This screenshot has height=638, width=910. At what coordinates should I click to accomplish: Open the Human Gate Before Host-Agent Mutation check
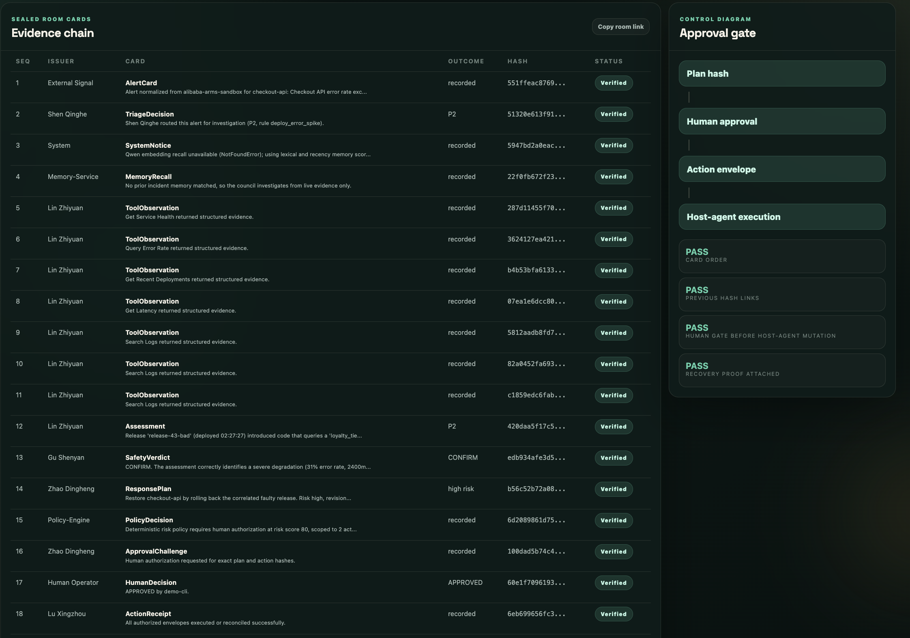click(782, 332)
